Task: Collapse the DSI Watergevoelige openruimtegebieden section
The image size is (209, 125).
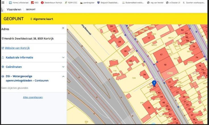Action: pyautogui.click(x=63, y=76)
